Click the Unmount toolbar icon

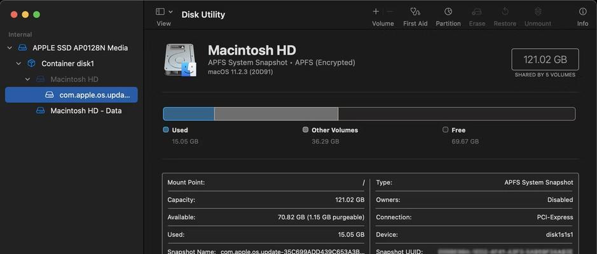538,11
